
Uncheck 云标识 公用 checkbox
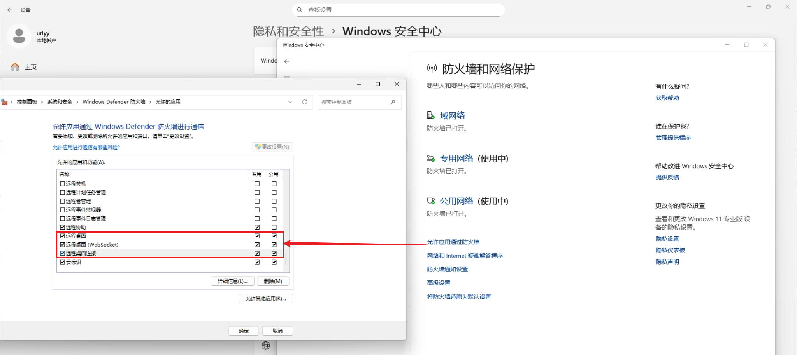[x=274, y=262]
